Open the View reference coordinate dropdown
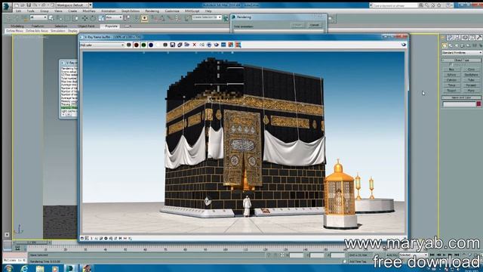The width and height of the screenshot is (483, 272). click(114, 17)
